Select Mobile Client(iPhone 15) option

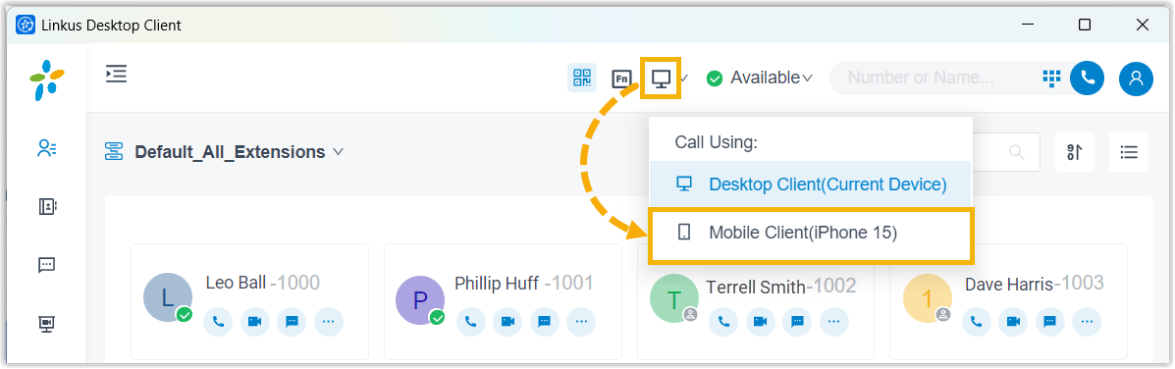click(x=810, y=233)
